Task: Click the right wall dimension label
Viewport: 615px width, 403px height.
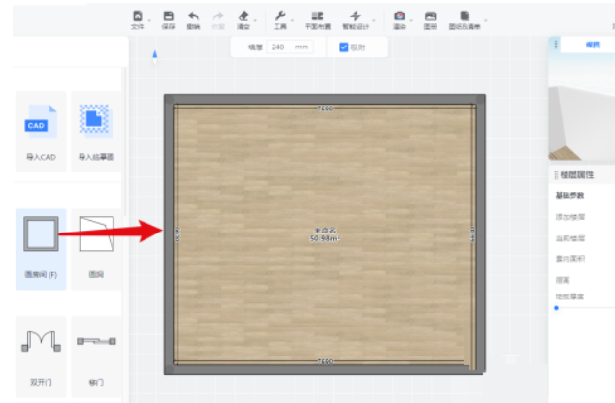Action: tap(472, 233)
